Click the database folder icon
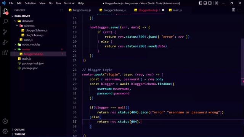The image size is (244, 137). (19, 21)
